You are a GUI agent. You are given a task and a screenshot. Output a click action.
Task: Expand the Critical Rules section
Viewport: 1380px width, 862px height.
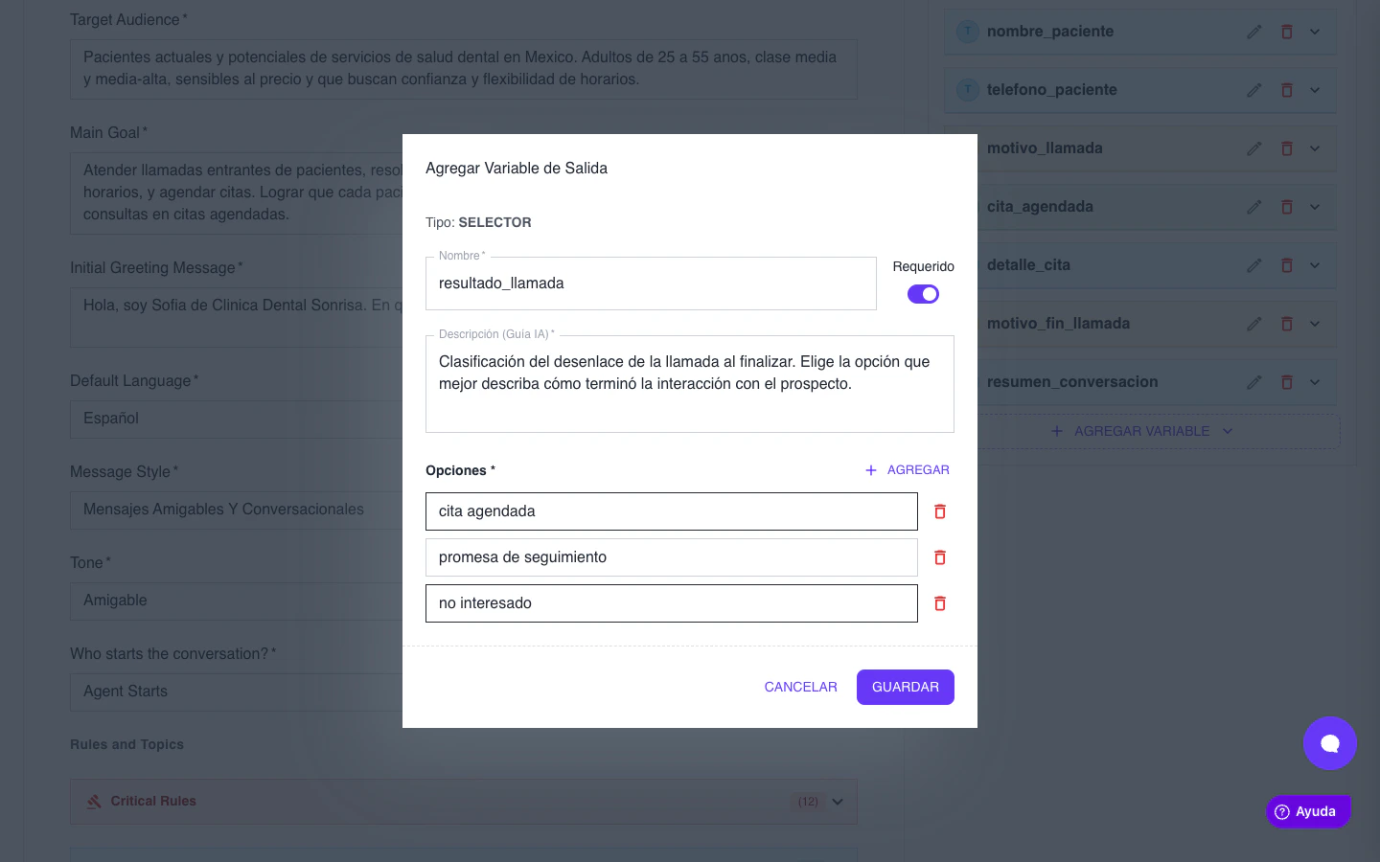pos(837,802)
